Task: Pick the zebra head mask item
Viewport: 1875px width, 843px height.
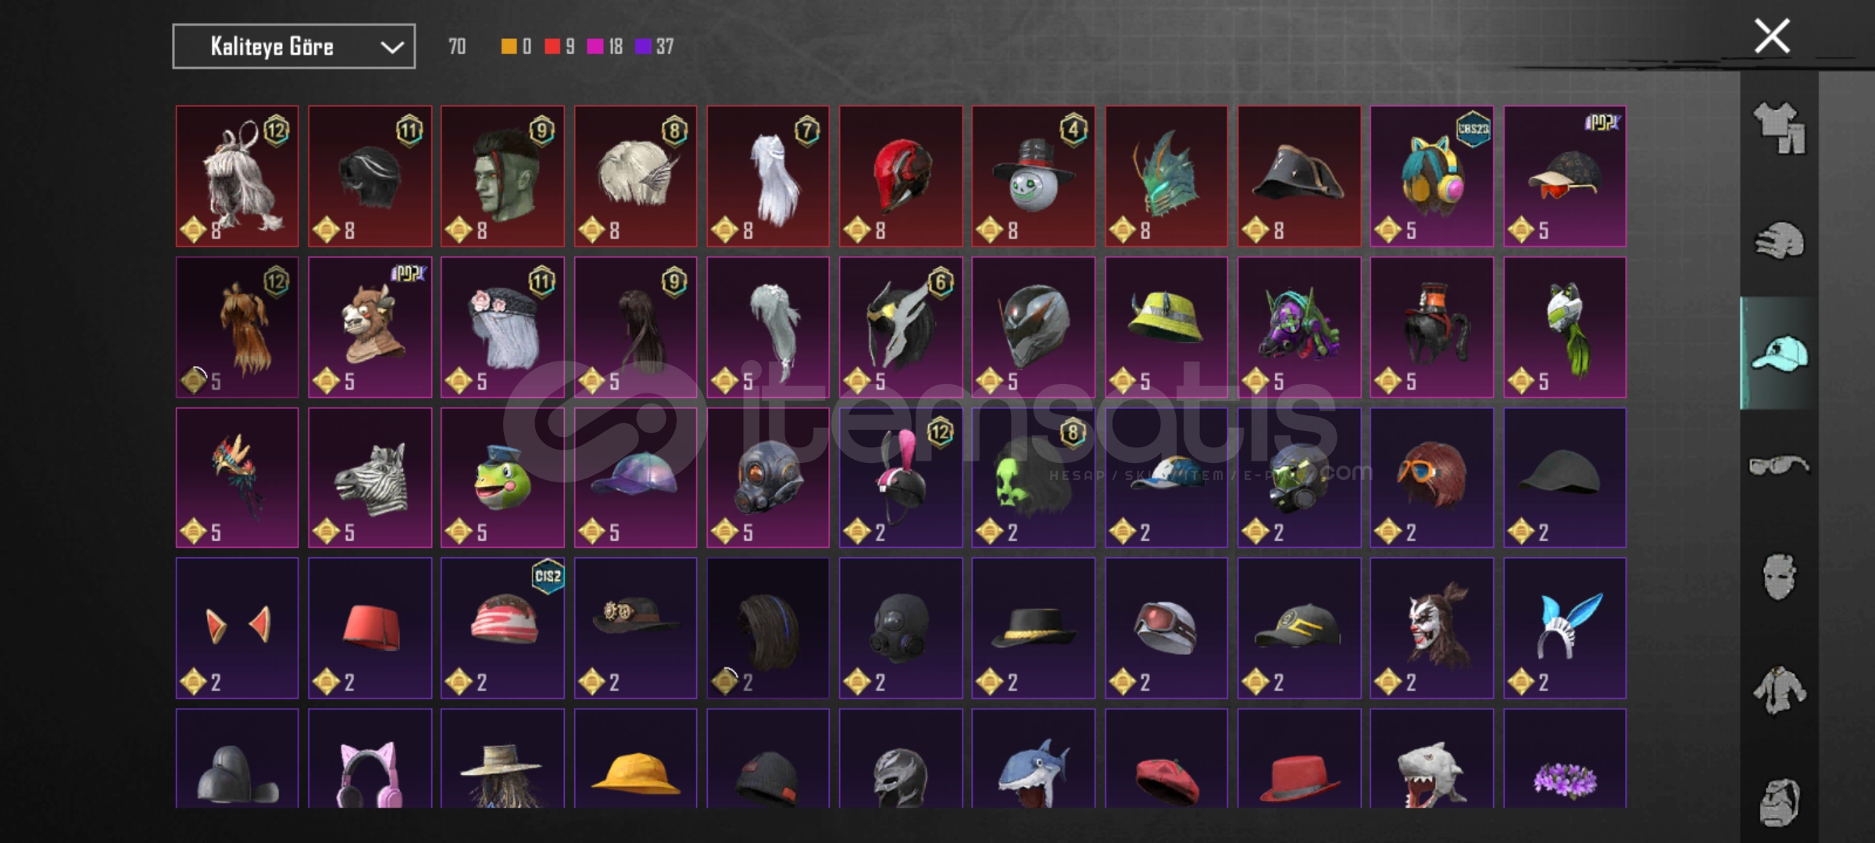Action: pos(370,478)
